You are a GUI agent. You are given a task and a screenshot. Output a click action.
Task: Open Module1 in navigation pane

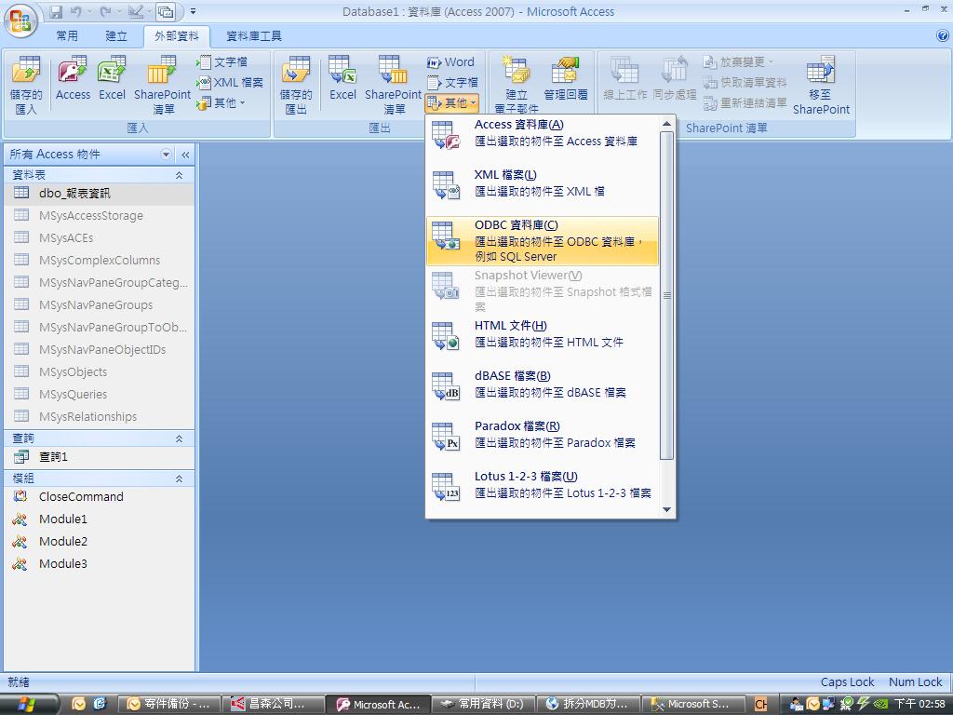[100, 519]
